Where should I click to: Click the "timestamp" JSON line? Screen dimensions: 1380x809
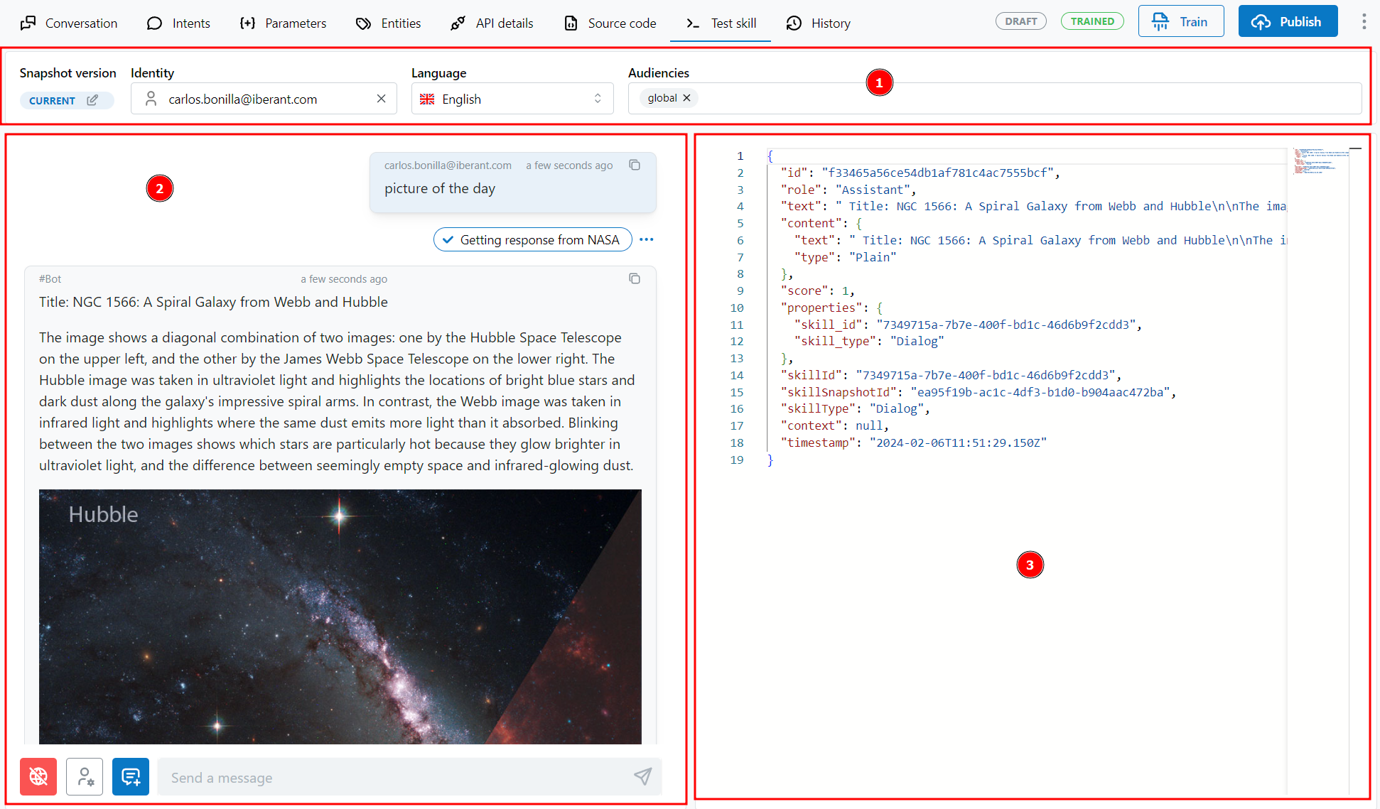pos(912,442)
